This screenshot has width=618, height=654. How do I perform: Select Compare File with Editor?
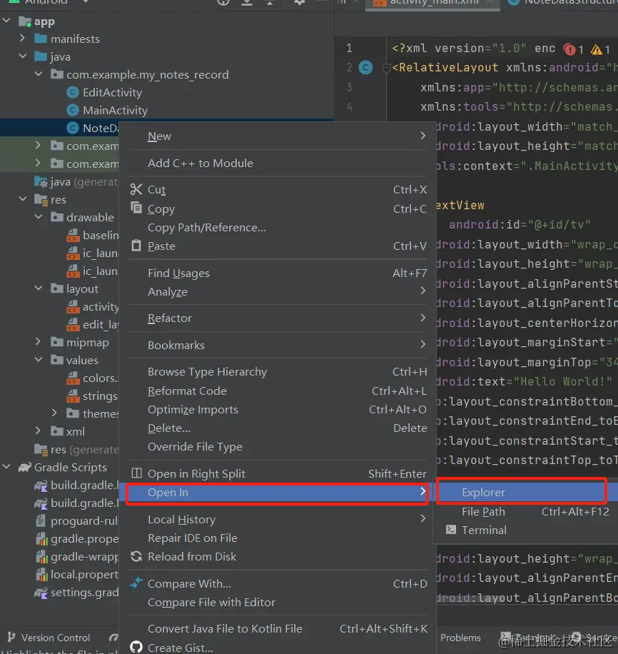[x=278, y=603]
